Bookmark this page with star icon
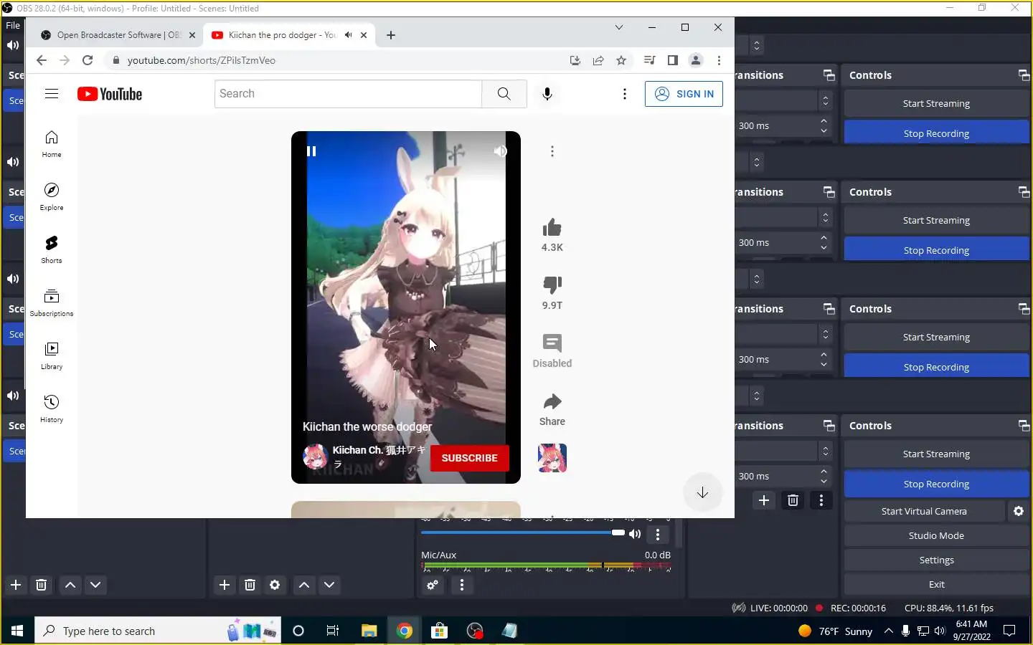Image resolution: width=1033 pixels, height=645 pixels. 621,60
